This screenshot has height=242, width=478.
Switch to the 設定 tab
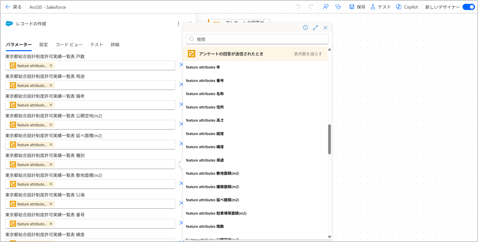click(44, 45)
